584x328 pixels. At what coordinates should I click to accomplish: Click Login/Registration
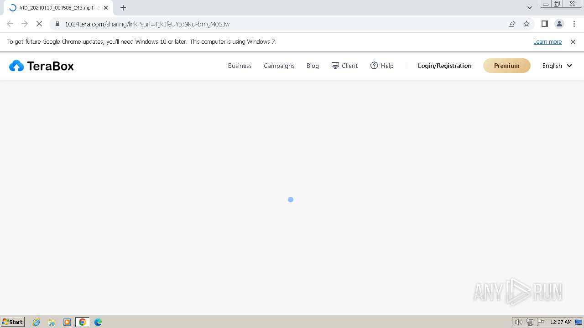click(x=444, y=66)
